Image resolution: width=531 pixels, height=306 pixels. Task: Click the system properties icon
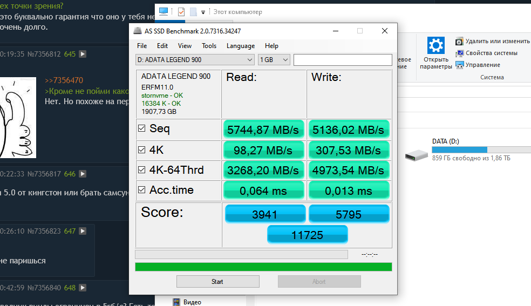(x=459, y=53)
